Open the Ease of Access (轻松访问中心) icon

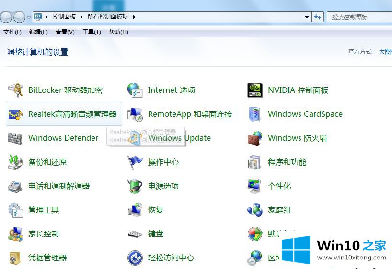[x=135, y=258]
